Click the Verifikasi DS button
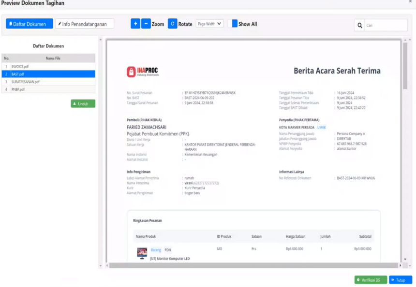The height and width of the screenshot is (287, 416). pyautogui.click(x=371, y=280)
